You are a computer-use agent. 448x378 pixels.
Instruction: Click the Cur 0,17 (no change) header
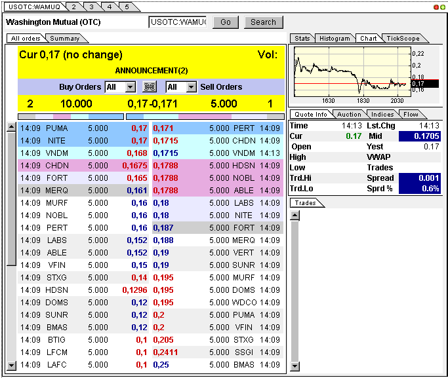point(71,54)
